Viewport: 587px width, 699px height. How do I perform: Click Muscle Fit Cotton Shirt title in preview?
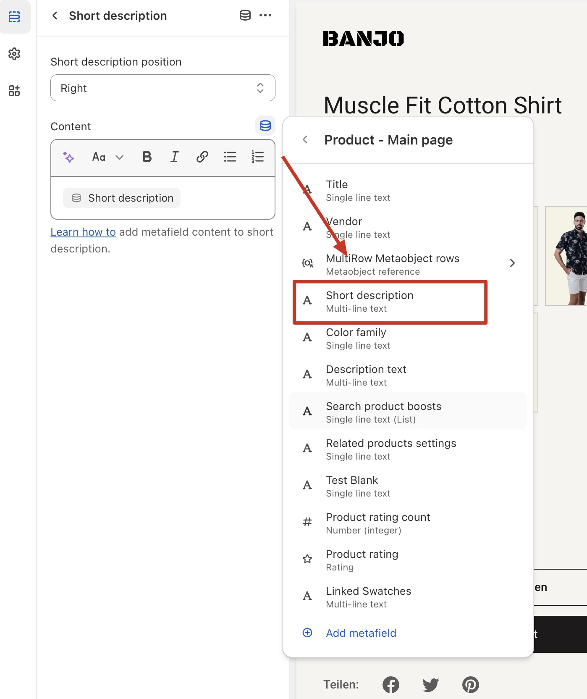pyautogui.click(x=443, y=105)
